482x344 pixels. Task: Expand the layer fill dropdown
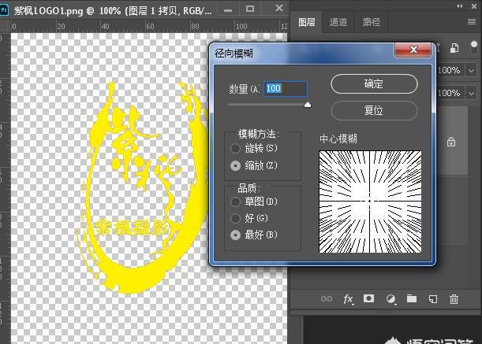click(x=472, y=93)
